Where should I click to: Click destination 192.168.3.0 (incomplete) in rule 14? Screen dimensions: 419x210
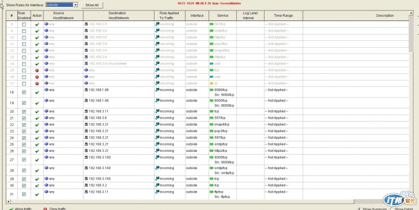point(108,63)
